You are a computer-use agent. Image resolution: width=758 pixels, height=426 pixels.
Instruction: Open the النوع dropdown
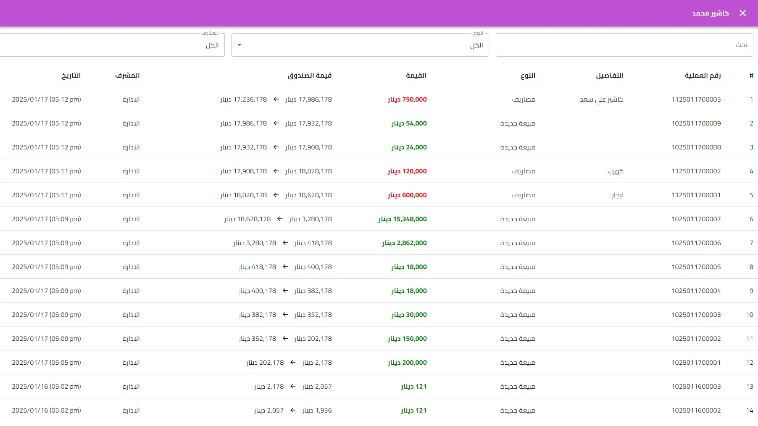tap(360, 45)
